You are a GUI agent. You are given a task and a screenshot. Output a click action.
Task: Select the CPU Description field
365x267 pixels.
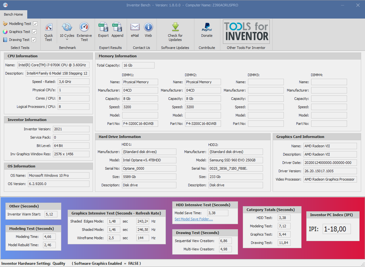pyautogui.click(x=57, y=73)
